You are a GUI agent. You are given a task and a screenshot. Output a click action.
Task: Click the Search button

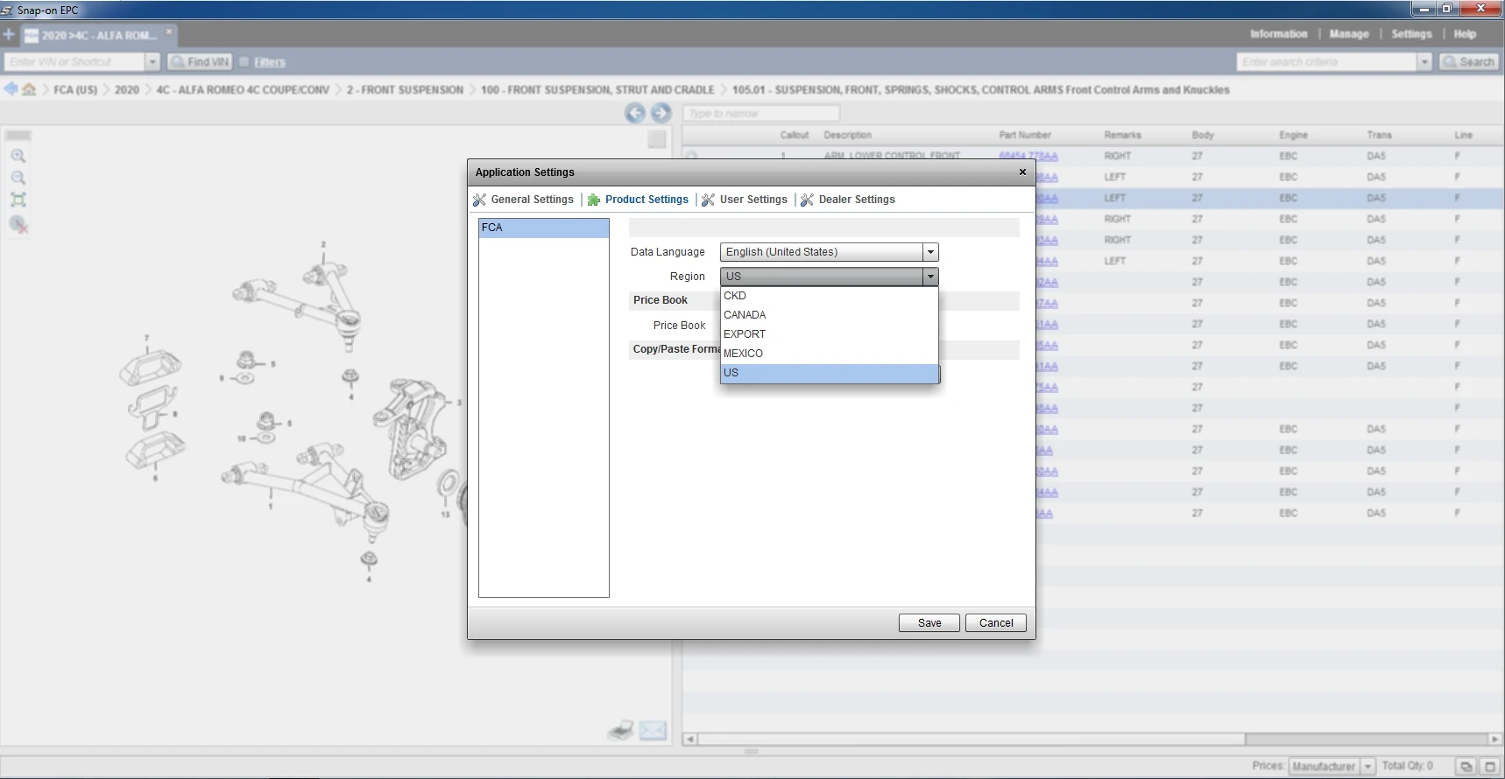tap(1469, 62)
